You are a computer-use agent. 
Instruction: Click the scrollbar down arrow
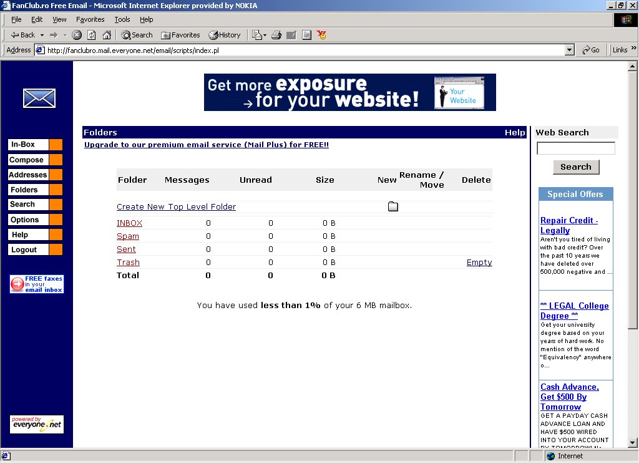coord(632,442)
